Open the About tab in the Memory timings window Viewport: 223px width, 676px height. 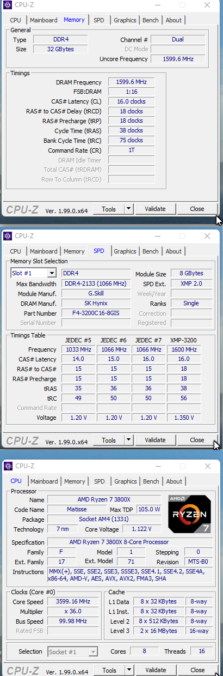point(174,20)
